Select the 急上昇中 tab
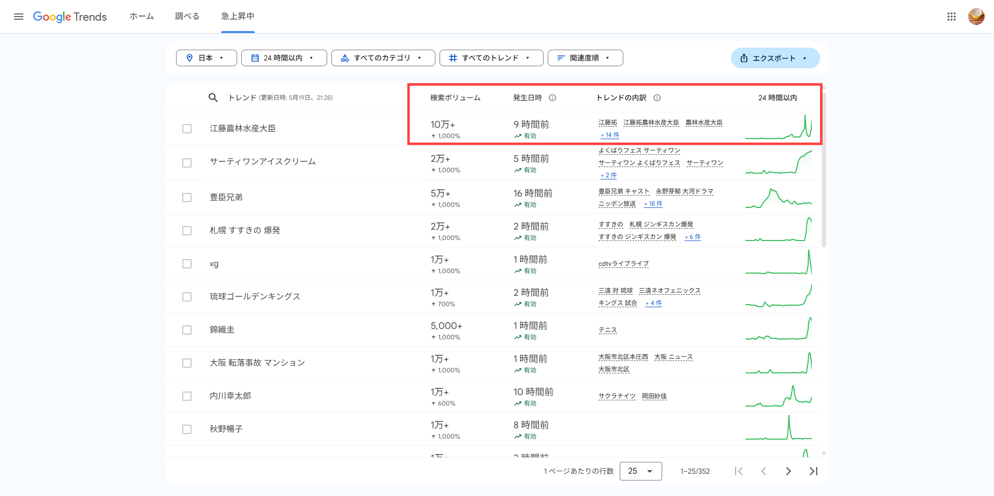994x496 pixels. [238, 17]
